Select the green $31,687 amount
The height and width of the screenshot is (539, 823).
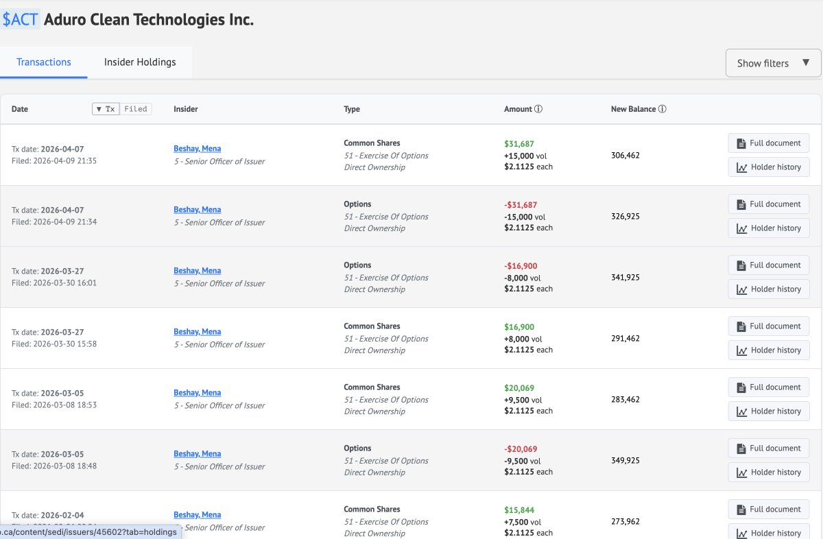519,144
